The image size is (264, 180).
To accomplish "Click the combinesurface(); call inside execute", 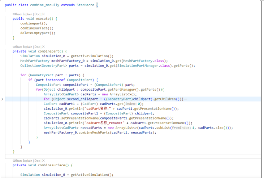I will [x=37, y=28].
